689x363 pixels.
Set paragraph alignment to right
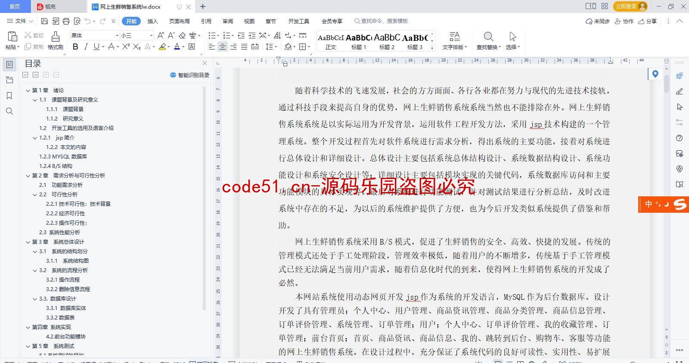click(x=233, y=47)
